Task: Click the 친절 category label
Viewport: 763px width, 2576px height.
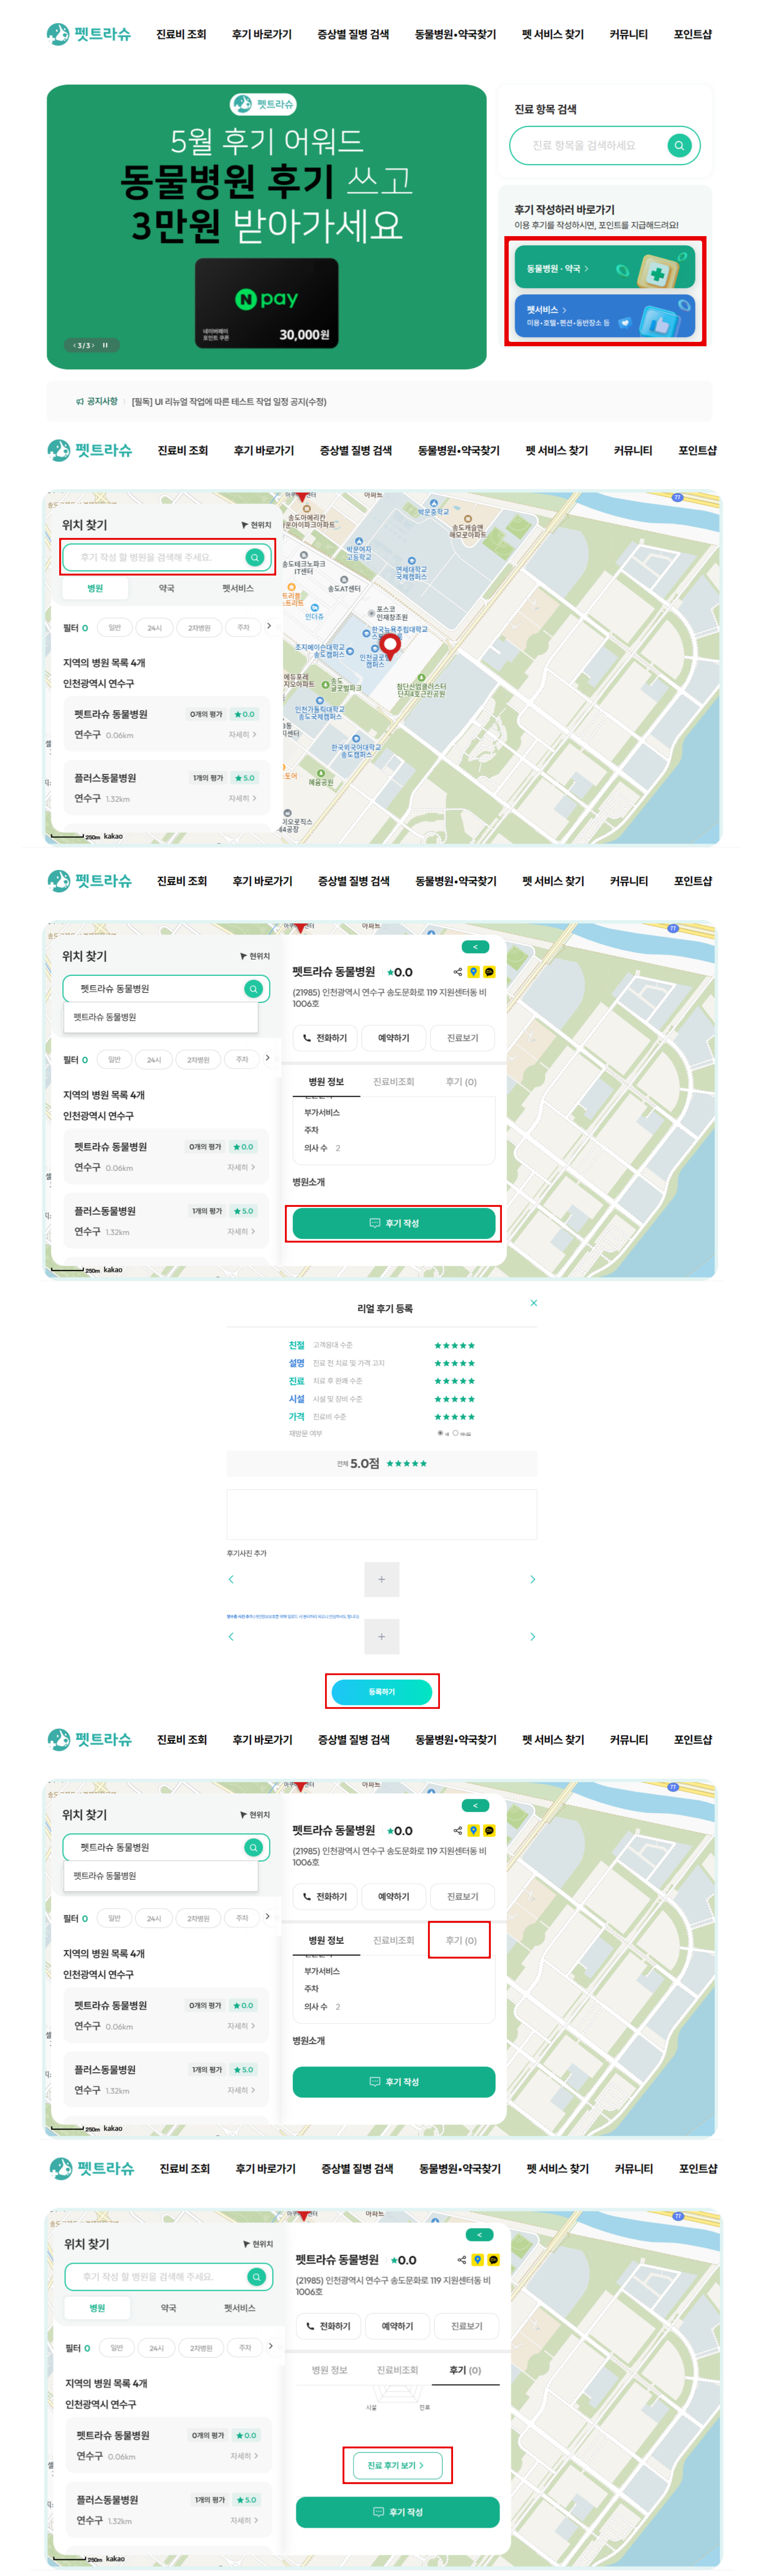Action: (296, 1345)
